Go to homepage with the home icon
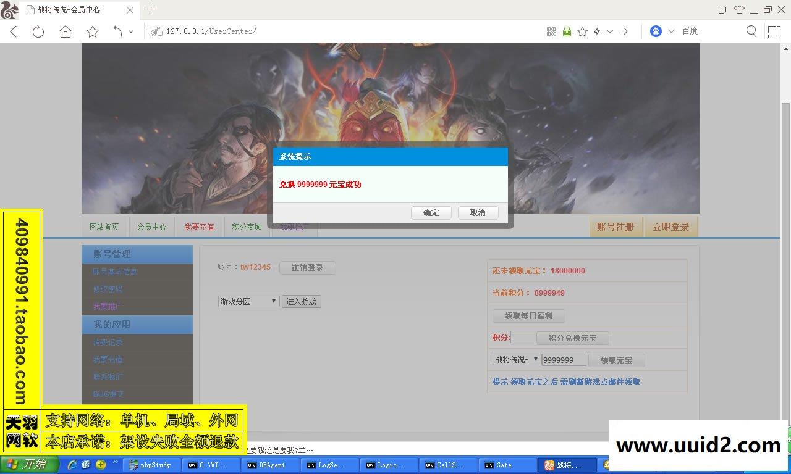The height and width of the screenshot is (474, 791). click(x=65, y=31)
